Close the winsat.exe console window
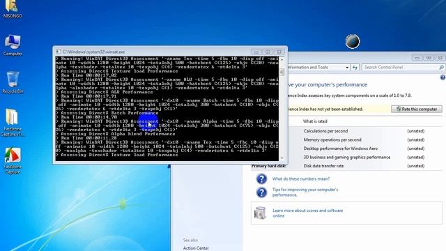Viewport: 446px width, 251px height. 279,52
